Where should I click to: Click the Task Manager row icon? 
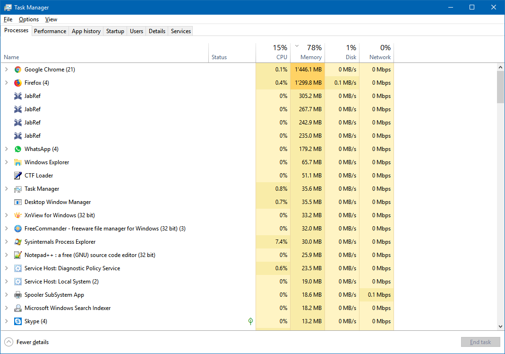coord(17,189)
